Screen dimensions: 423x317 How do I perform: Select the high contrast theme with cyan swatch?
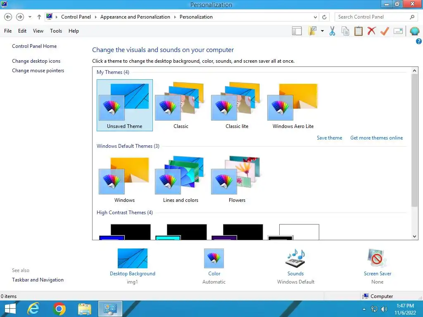(181, 232)
